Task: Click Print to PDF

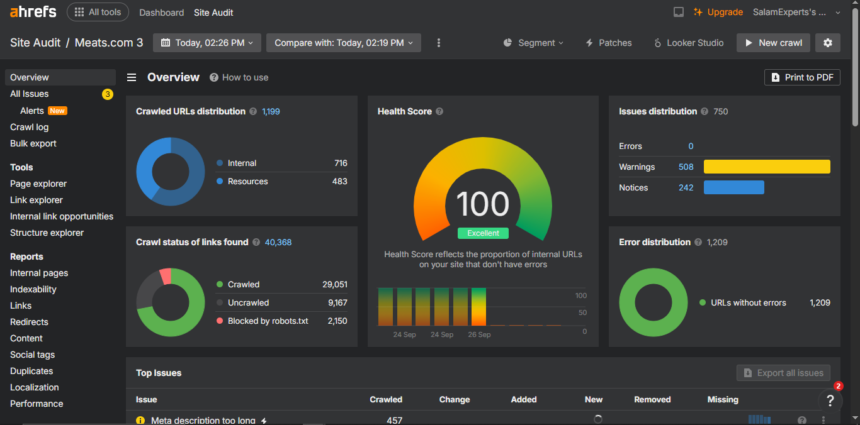Action: [x=802, y=77]
